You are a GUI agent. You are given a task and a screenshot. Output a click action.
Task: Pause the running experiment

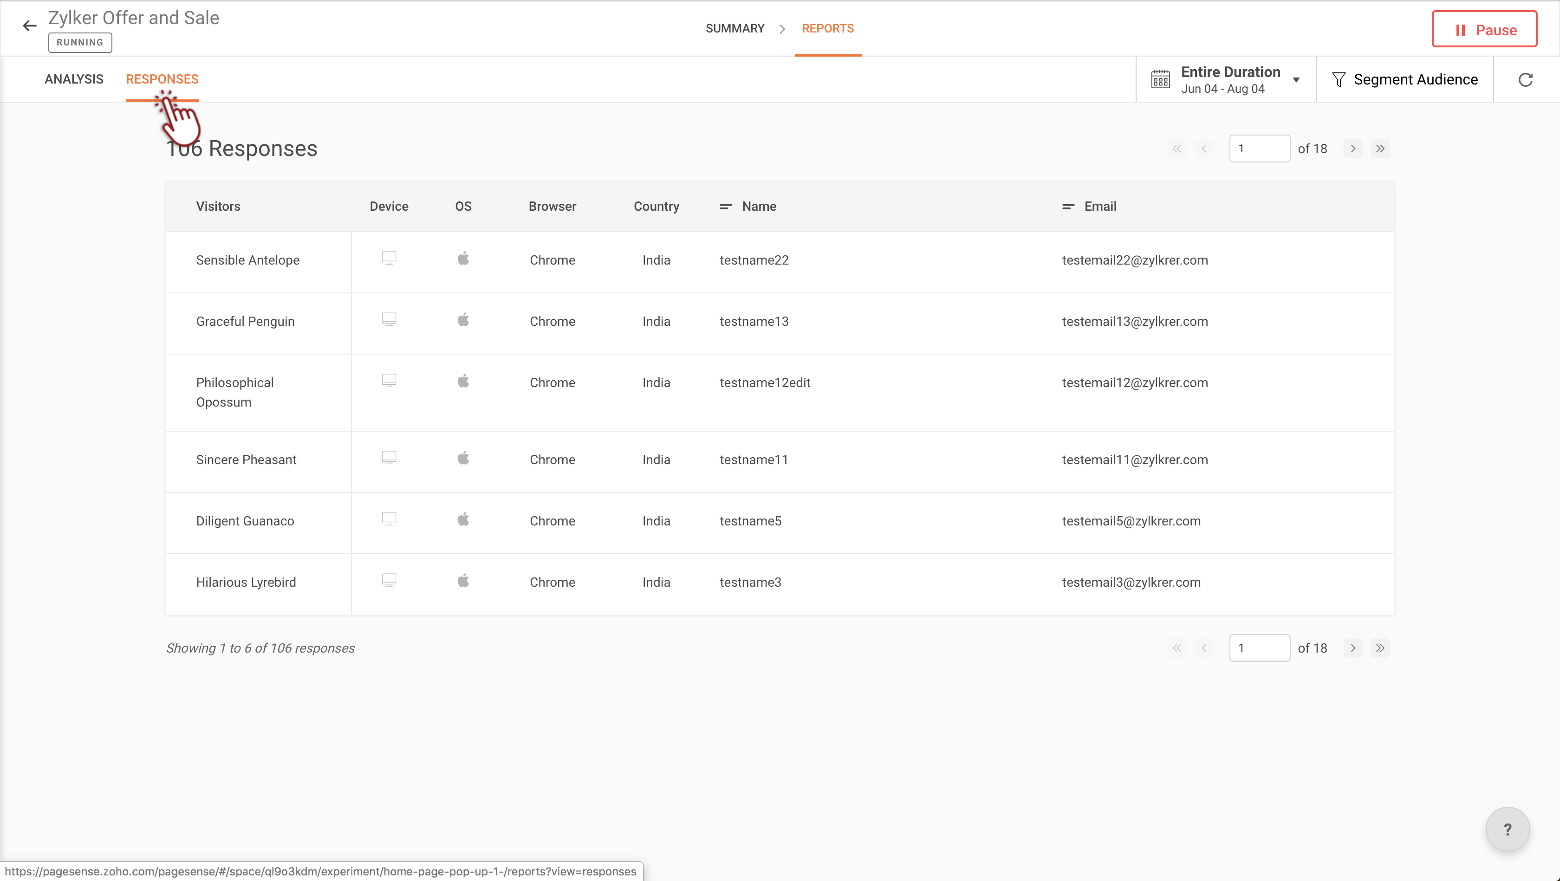pyautogui.click(x=1484, y=29)
